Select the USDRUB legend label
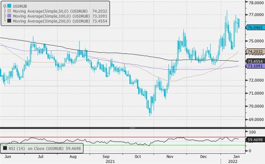265x164 pixels. click(x=20, y=6)
